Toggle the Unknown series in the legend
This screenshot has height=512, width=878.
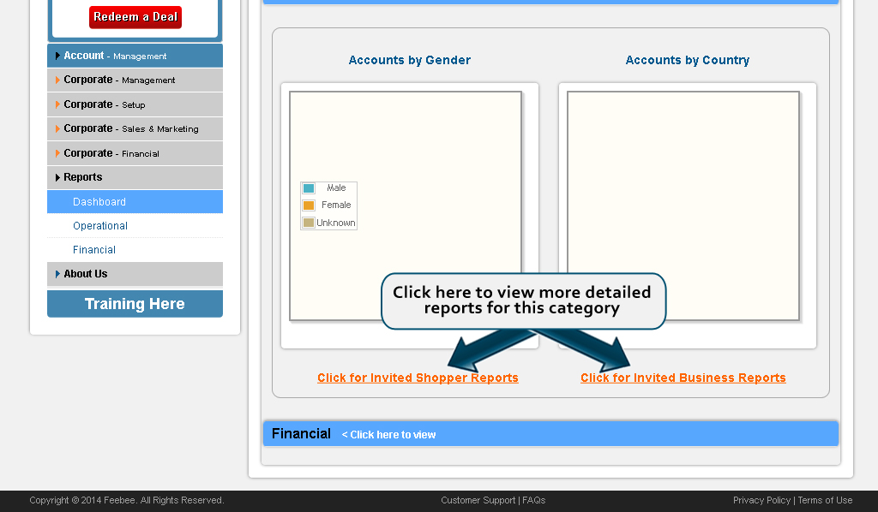[334, 222]
